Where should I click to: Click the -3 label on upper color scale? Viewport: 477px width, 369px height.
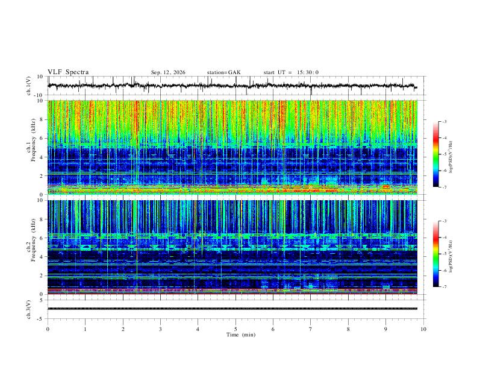(x=444, y=122)
